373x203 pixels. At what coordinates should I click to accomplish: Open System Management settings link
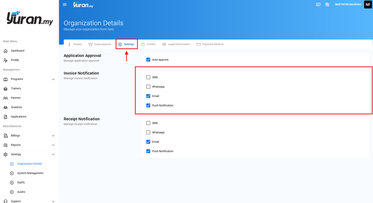30,173
